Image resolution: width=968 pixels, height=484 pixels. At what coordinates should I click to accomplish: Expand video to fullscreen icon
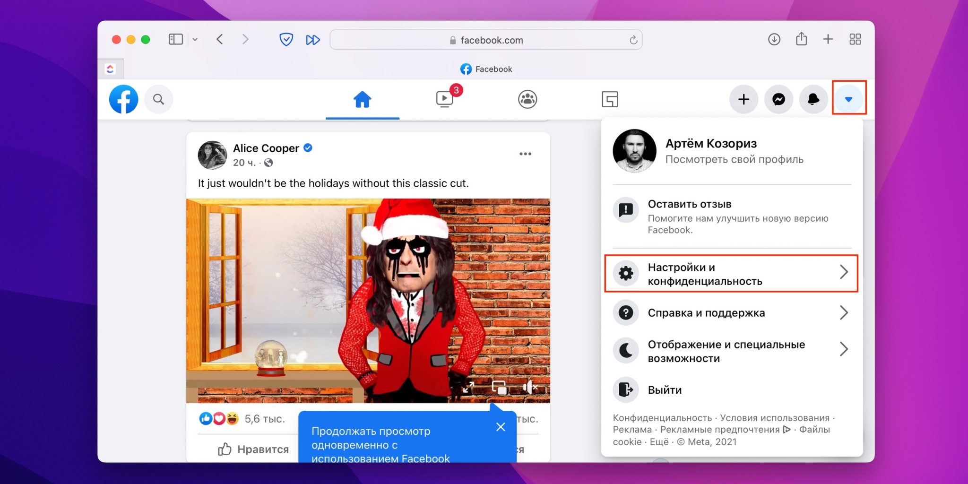(x=468, y=388)
